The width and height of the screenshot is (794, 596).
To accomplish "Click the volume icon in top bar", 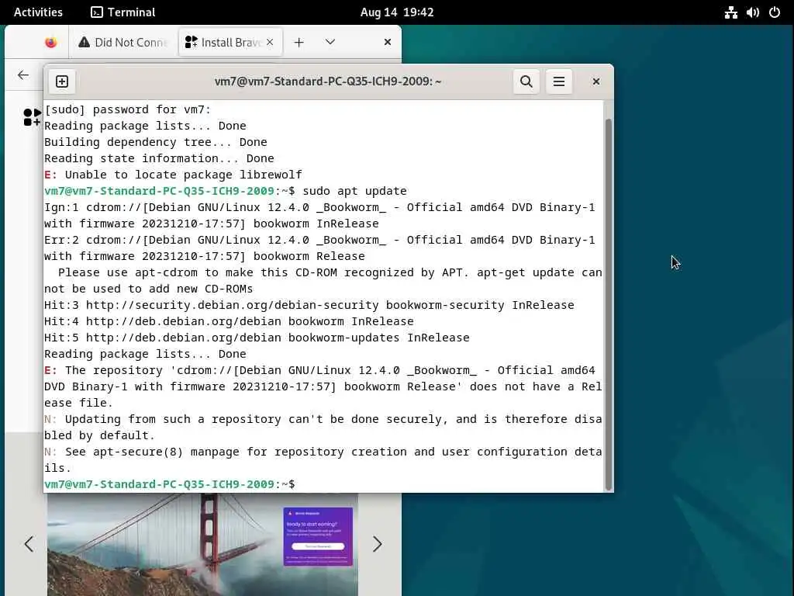I will click(x=752, y=12).
